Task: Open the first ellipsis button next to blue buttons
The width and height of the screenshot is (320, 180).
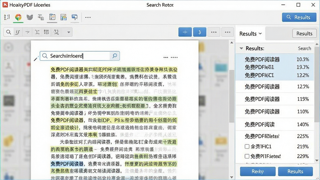Action: pos(214,32)
